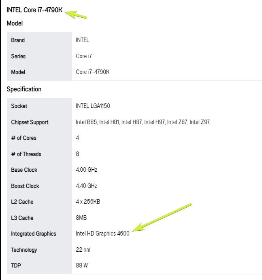Select the 4.40 GHz boost clock value

point(86,186)
